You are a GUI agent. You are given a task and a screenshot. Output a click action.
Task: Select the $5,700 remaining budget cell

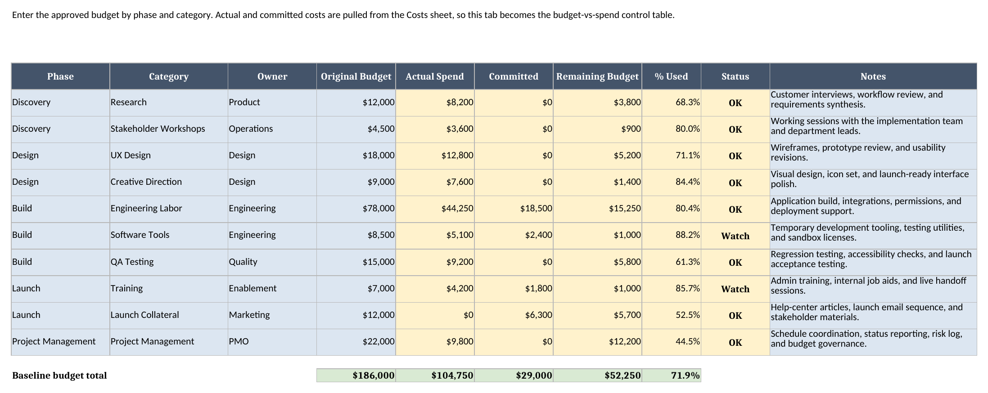(x=598, y=315)
